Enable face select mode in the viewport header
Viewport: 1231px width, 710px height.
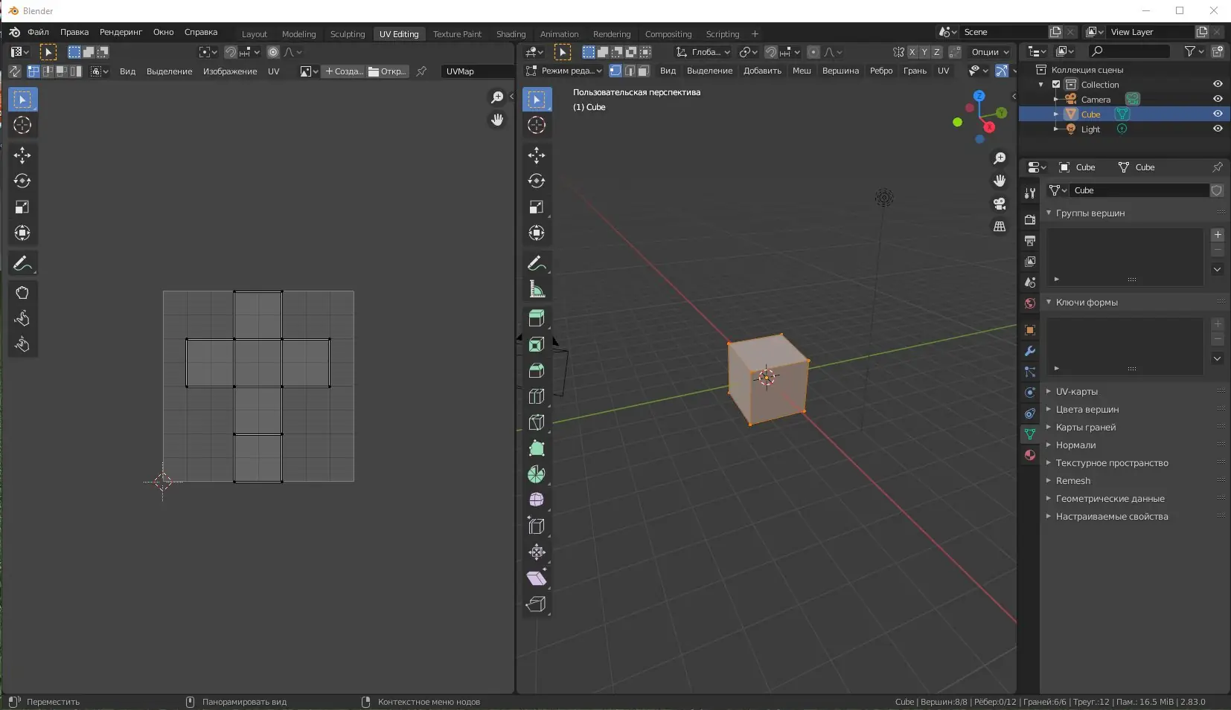click(x=645, y=71)
